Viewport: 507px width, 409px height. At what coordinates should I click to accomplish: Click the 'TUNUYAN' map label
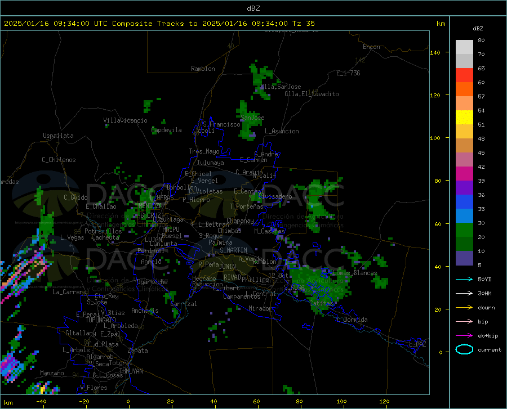click(x=131, y=371)
